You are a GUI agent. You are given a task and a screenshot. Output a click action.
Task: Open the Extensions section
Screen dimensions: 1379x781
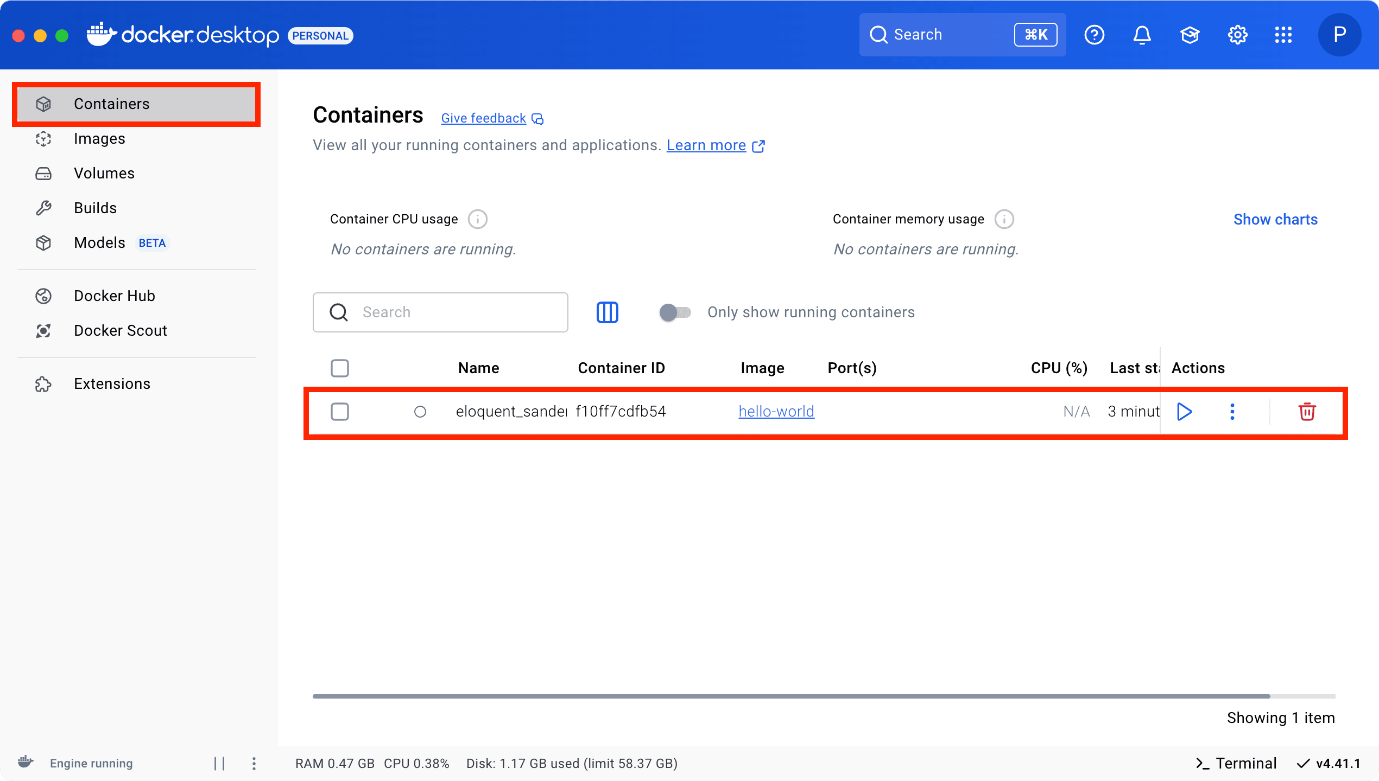(136, 384)
